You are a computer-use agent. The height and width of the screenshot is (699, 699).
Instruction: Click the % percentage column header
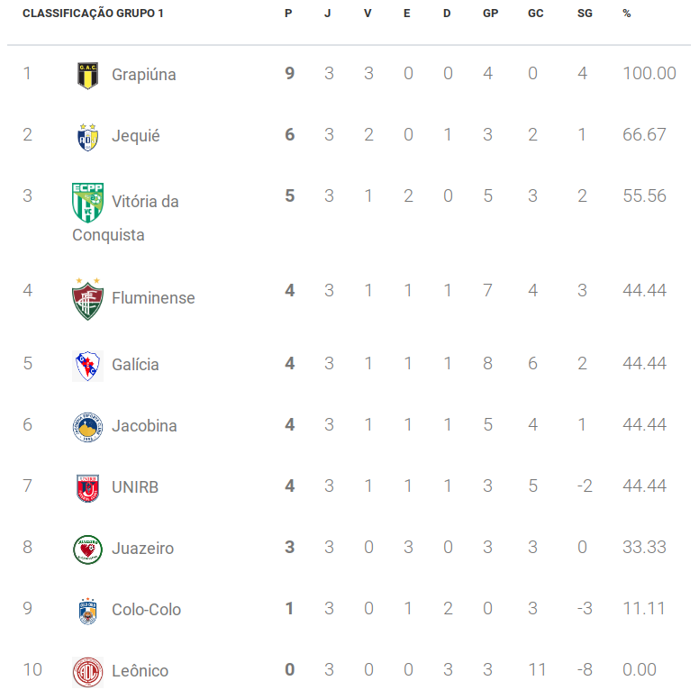pos(627,14)
